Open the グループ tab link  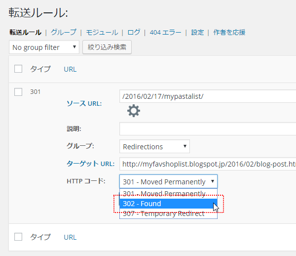click(x=63, y=32)
